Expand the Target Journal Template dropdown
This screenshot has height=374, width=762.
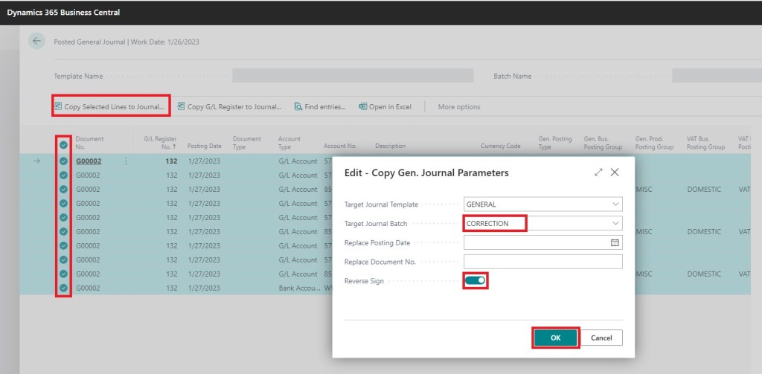pyautogui.click(x=615, y=204)
